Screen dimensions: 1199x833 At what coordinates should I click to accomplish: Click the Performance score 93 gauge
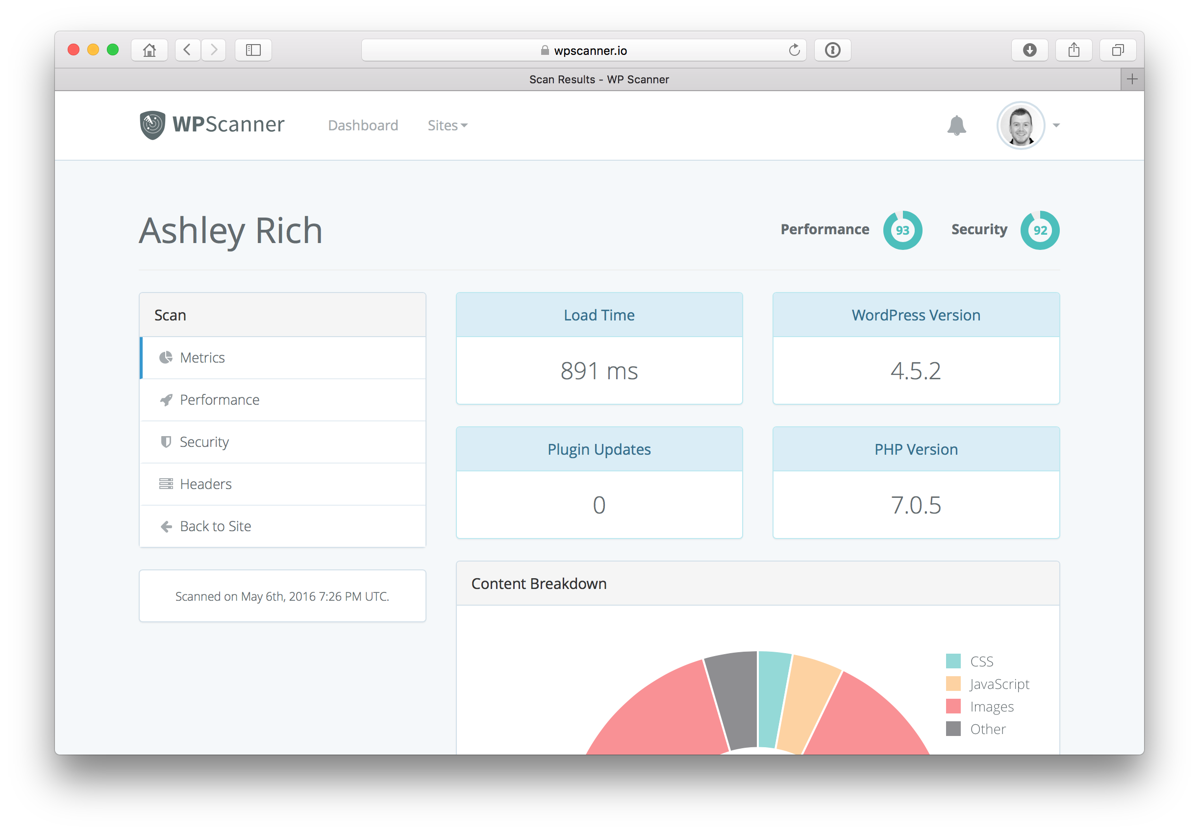[x=902, y=230]
